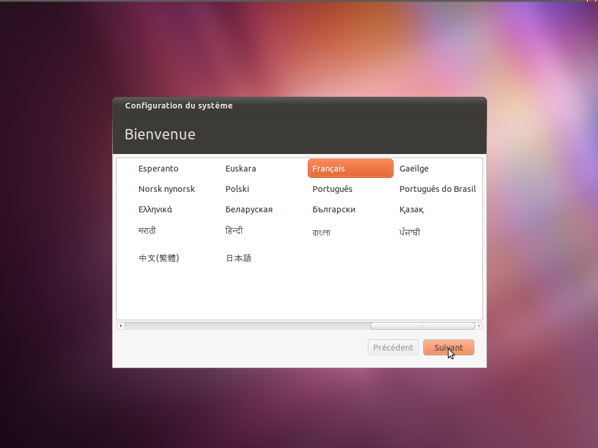Select 中文(繁體) Traditional Chinese
Image resolution: width=598 pixels, height=448 pixels.
tap(158, 258)
